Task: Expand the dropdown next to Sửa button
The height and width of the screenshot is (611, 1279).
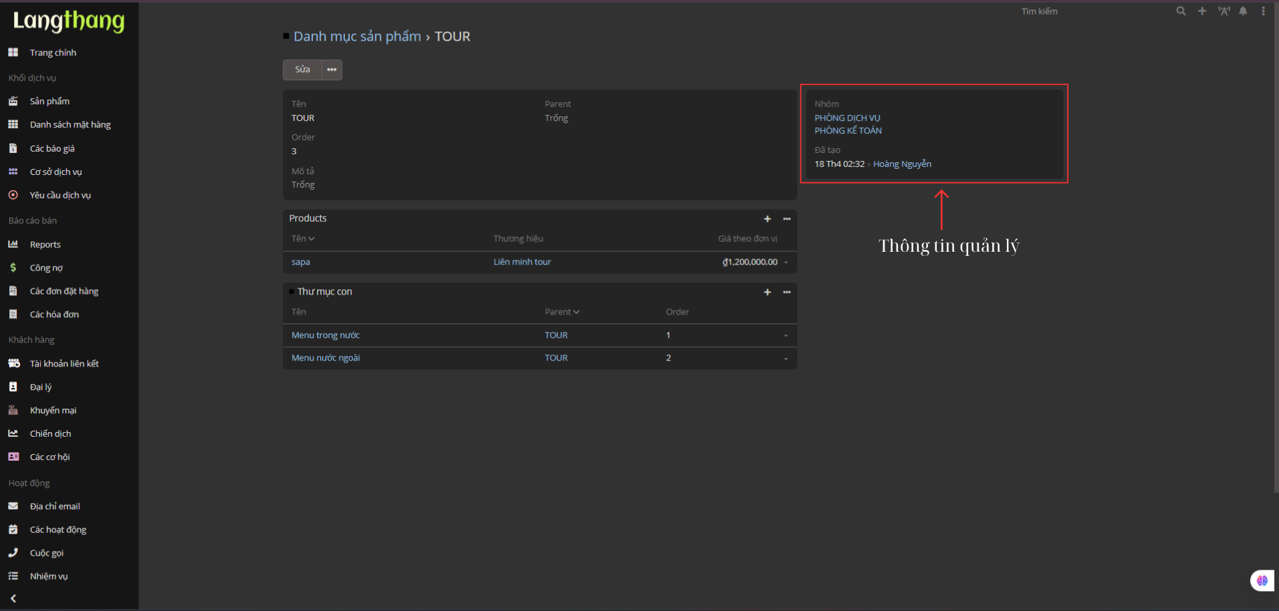Action: point(332,69)
